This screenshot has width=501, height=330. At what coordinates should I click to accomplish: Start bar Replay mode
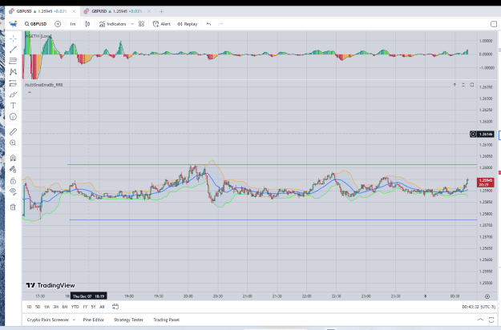188,24
